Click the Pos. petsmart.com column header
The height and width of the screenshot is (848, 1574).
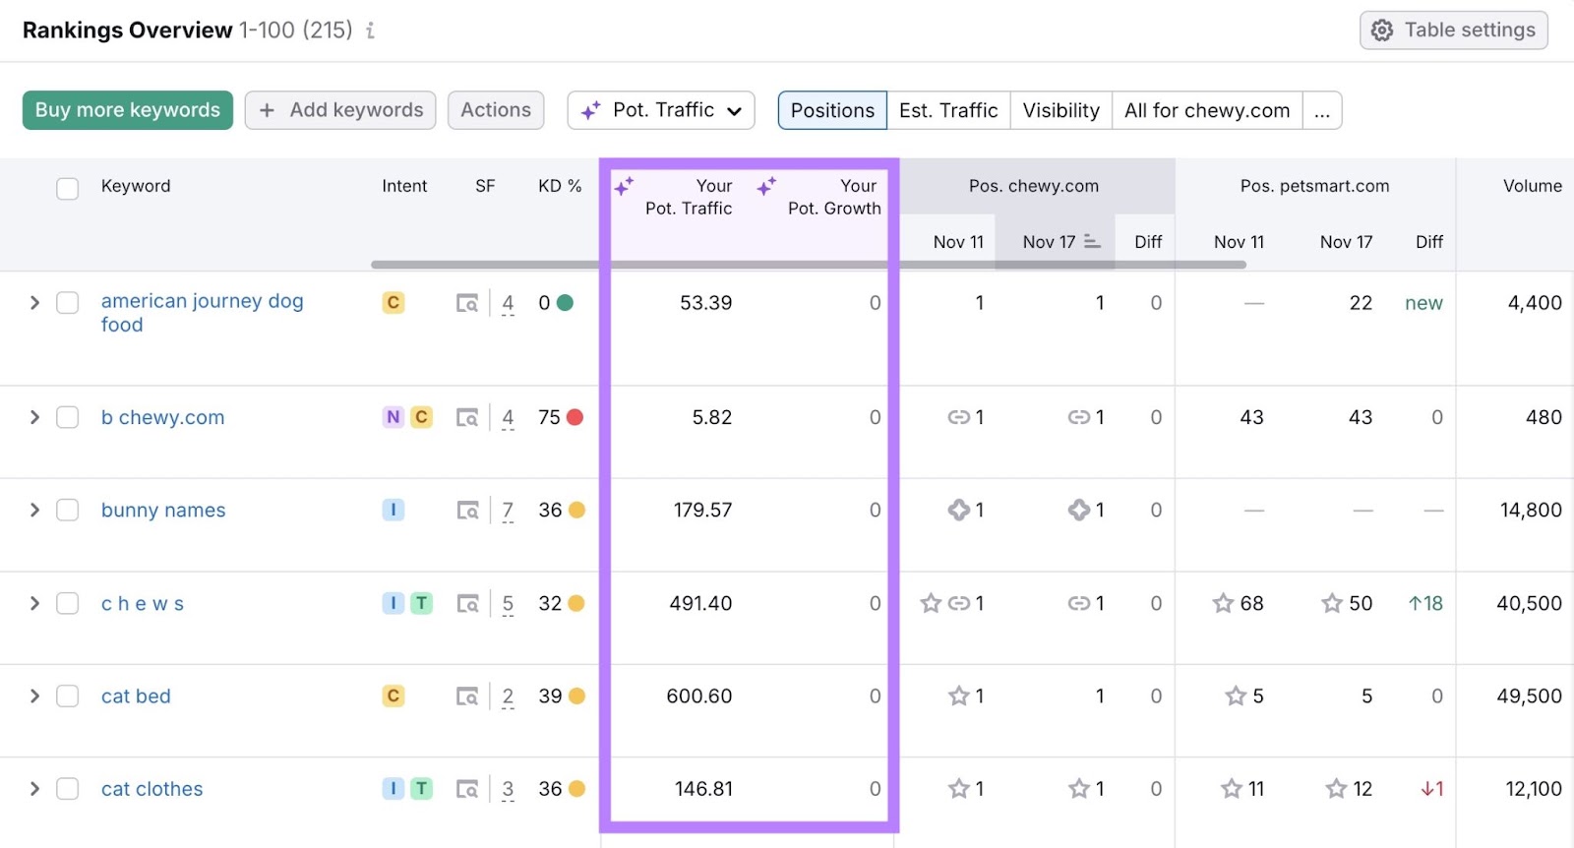click(x=1314, y=186)
